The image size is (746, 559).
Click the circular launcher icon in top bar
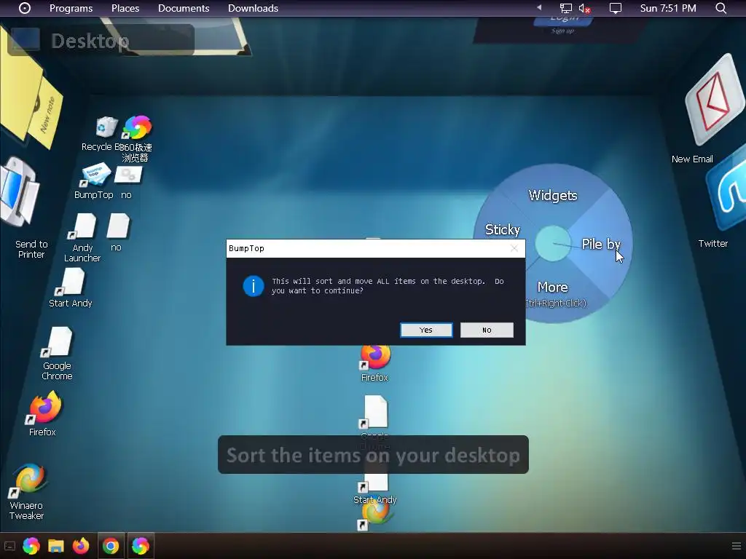(24, 8)
